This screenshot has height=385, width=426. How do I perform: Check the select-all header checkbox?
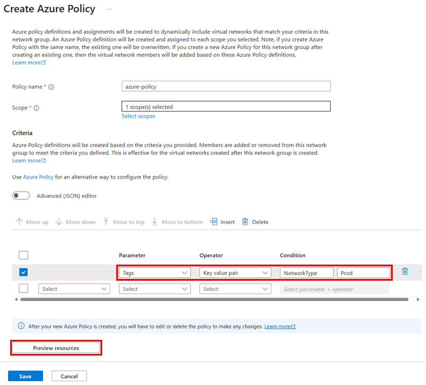23,255
